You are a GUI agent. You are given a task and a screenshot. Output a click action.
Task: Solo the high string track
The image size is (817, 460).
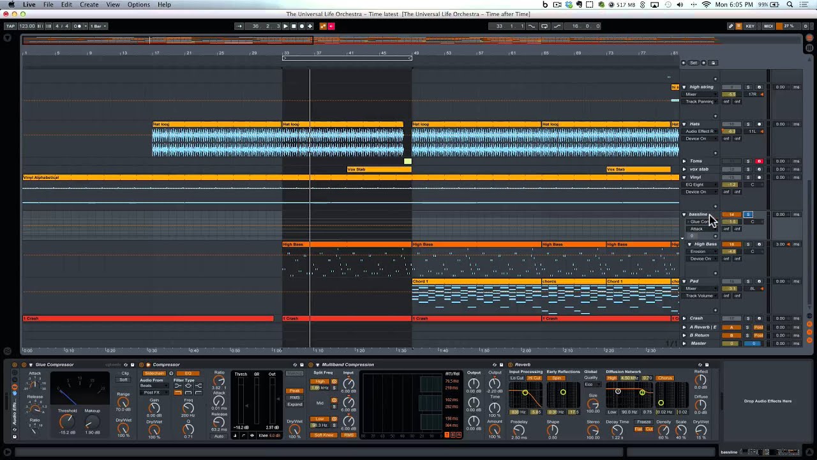[748, 87]
